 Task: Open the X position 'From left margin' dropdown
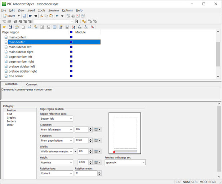click(x=57, y=129)
